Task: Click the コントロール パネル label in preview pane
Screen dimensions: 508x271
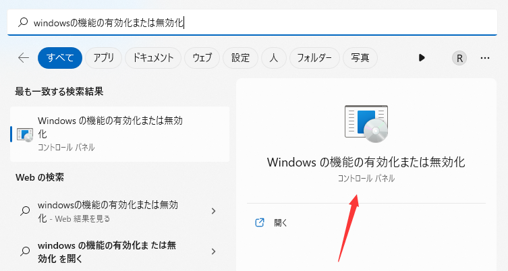Action: (366, 179)
